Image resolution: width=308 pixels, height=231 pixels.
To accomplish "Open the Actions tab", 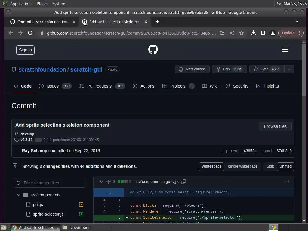I will click(143, 86).
